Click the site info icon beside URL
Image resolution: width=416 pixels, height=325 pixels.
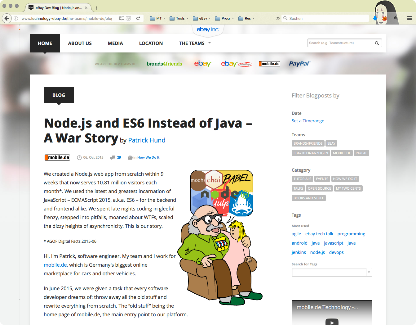pyautogui.click(x=16, y=18)
